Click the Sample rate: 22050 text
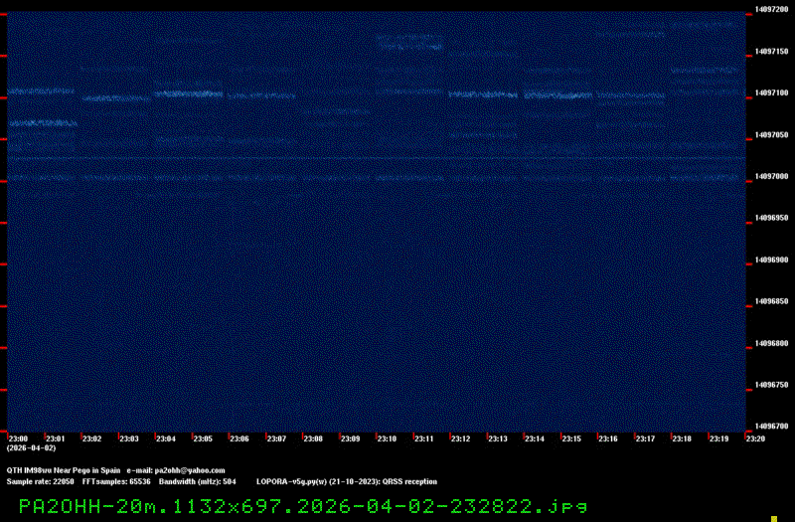The image size is (795, 522). pyautogui.click(x=40, y=482)
